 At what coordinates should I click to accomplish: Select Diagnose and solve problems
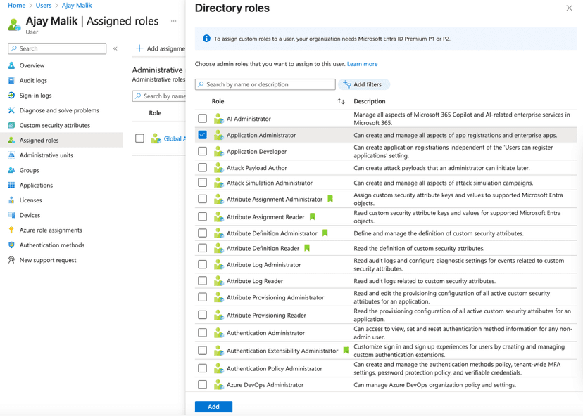(x=55, y=110)
